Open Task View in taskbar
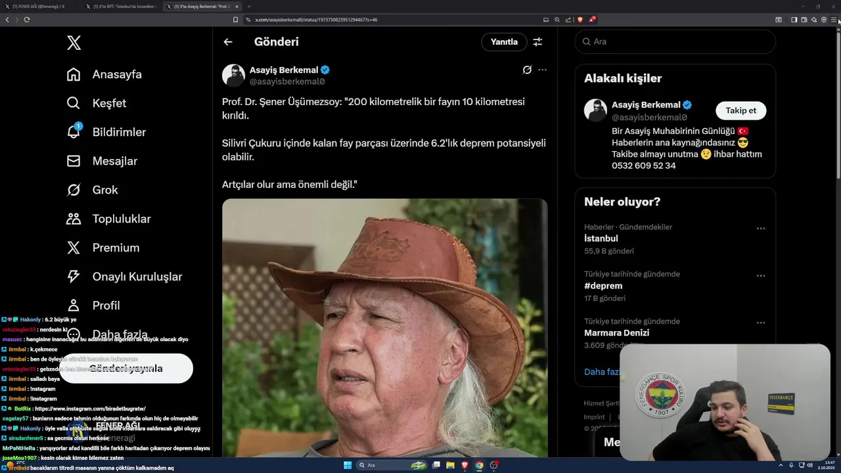The image size is (841, 473). point(436,465)
